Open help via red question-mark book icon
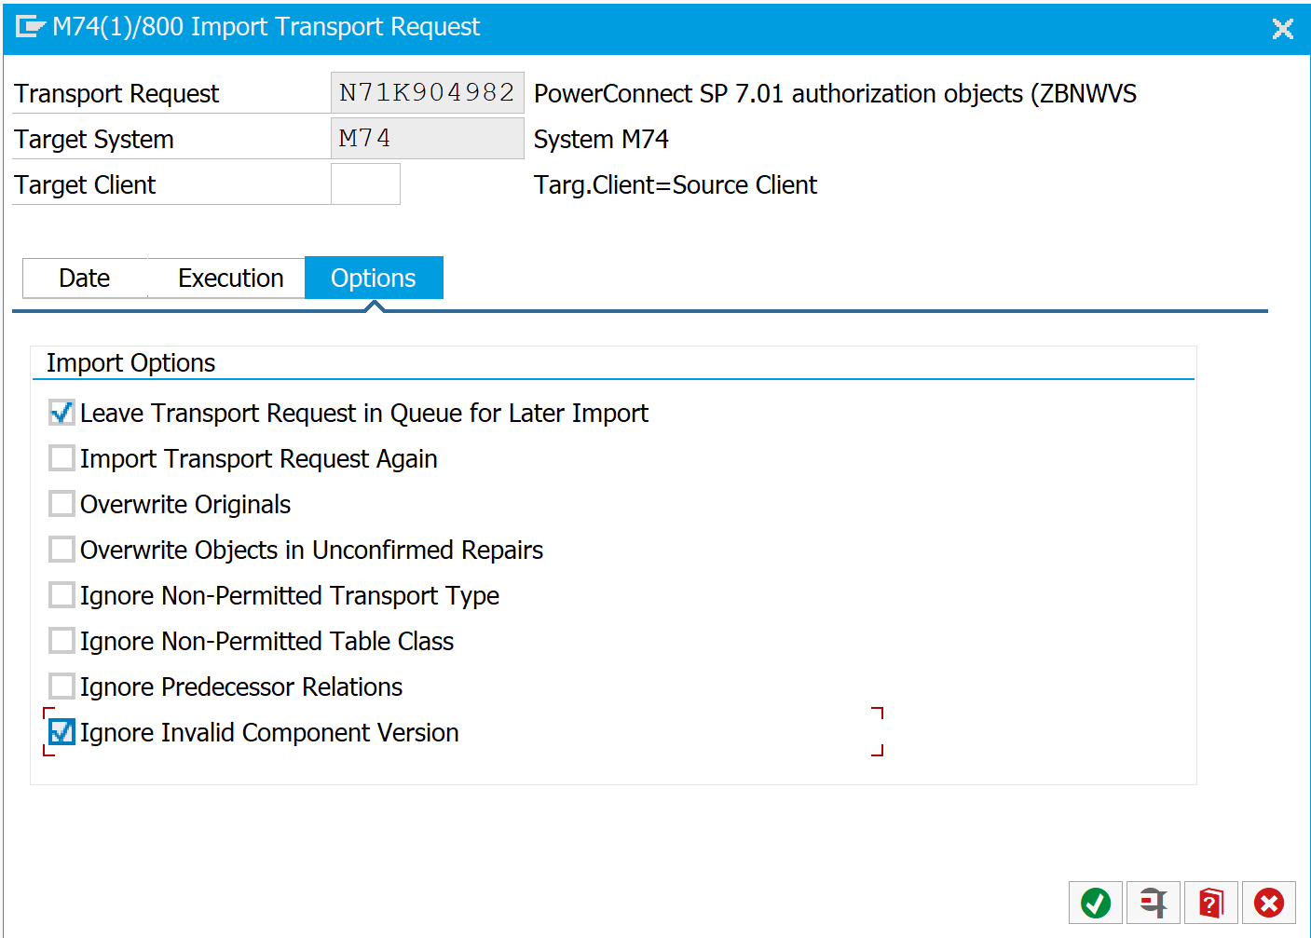 (1211, 903)
